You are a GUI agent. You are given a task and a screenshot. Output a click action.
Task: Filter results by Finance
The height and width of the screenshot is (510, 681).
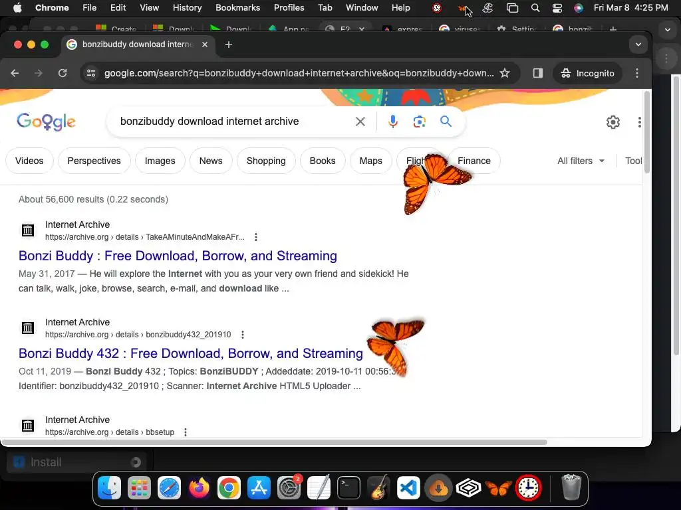[474, 161]
